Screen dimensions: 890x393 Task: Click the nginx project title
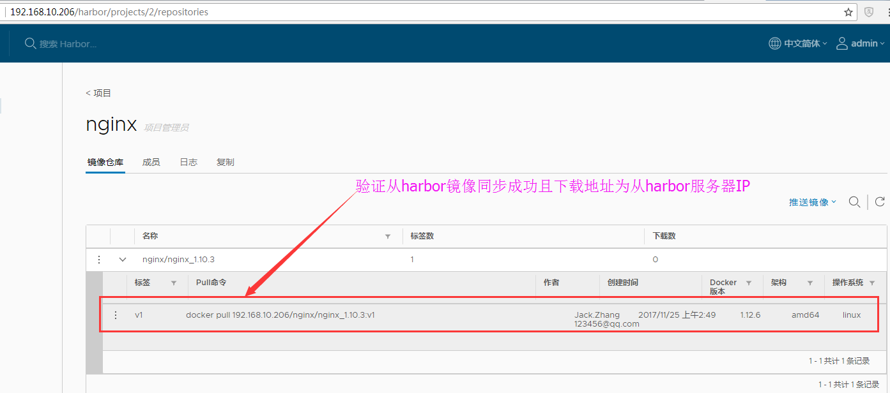click(x=111, y=125)
